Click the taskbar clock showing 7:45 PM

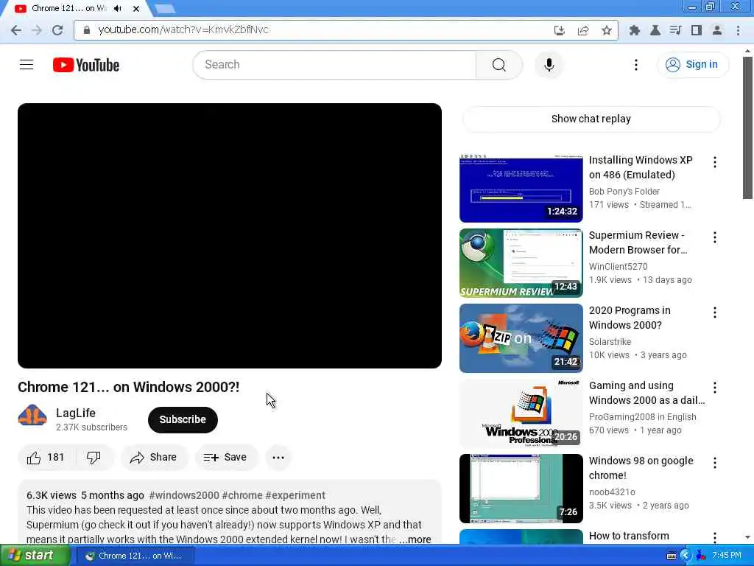(x=727, y=556)
